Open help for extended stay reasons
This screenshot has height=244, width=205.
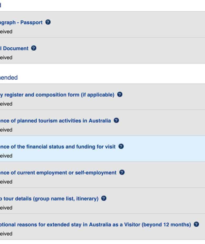click(x=196, y=224)
